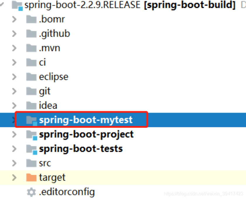Viewport: 246px width, 199px height.
Task: Expand the eclipse folder chevron
Action: [x=14, y=77]
